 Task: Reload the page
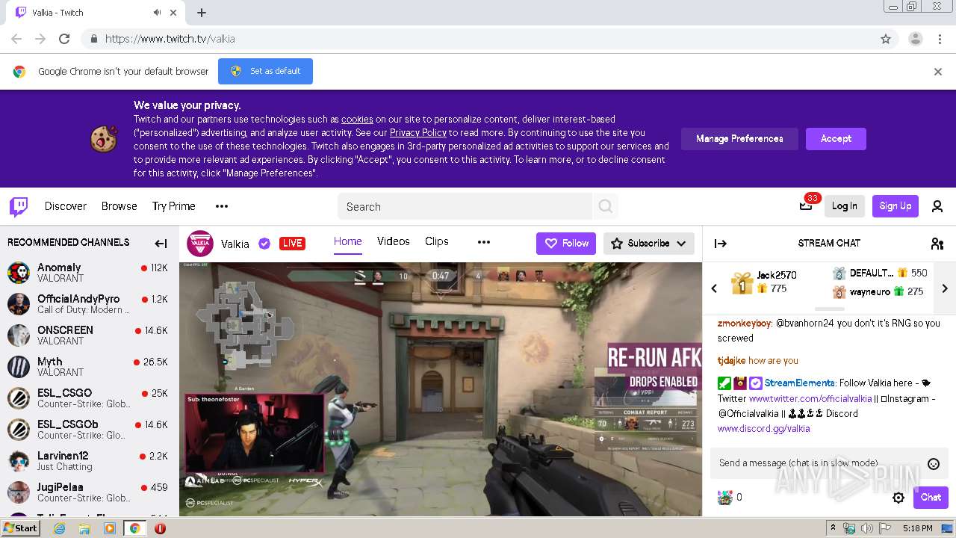(64, 39)
